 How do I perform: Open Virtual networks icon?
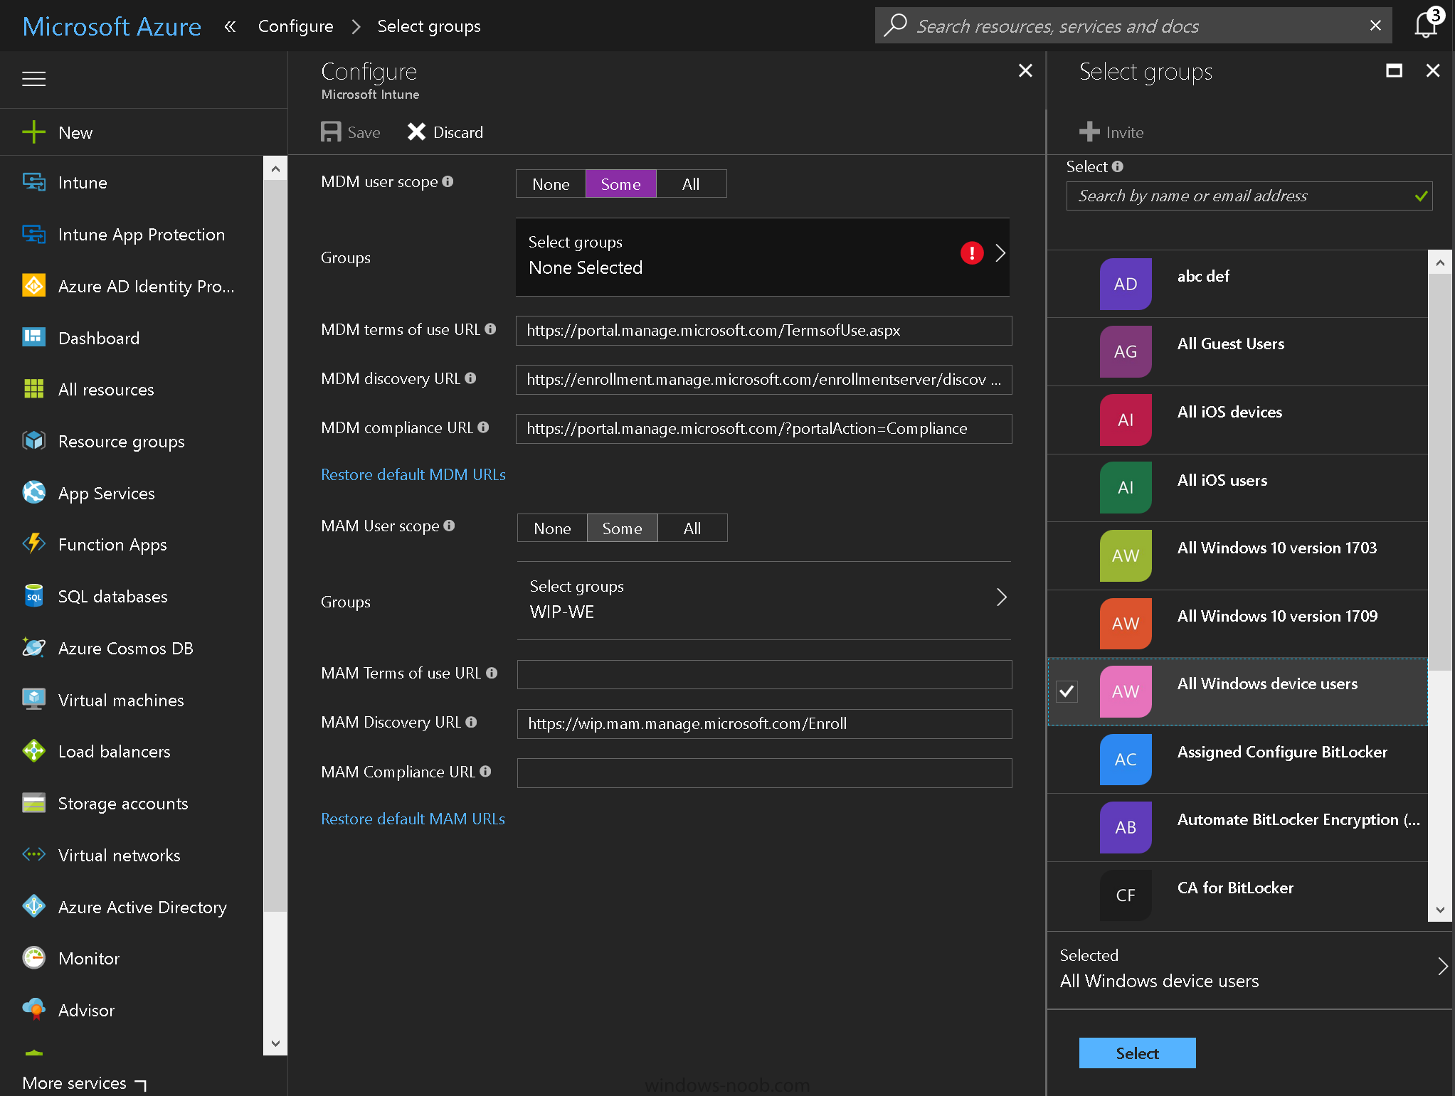(33, 855)
